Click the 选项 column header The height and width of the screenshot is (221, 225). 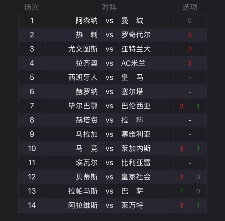tap(190, 7)
